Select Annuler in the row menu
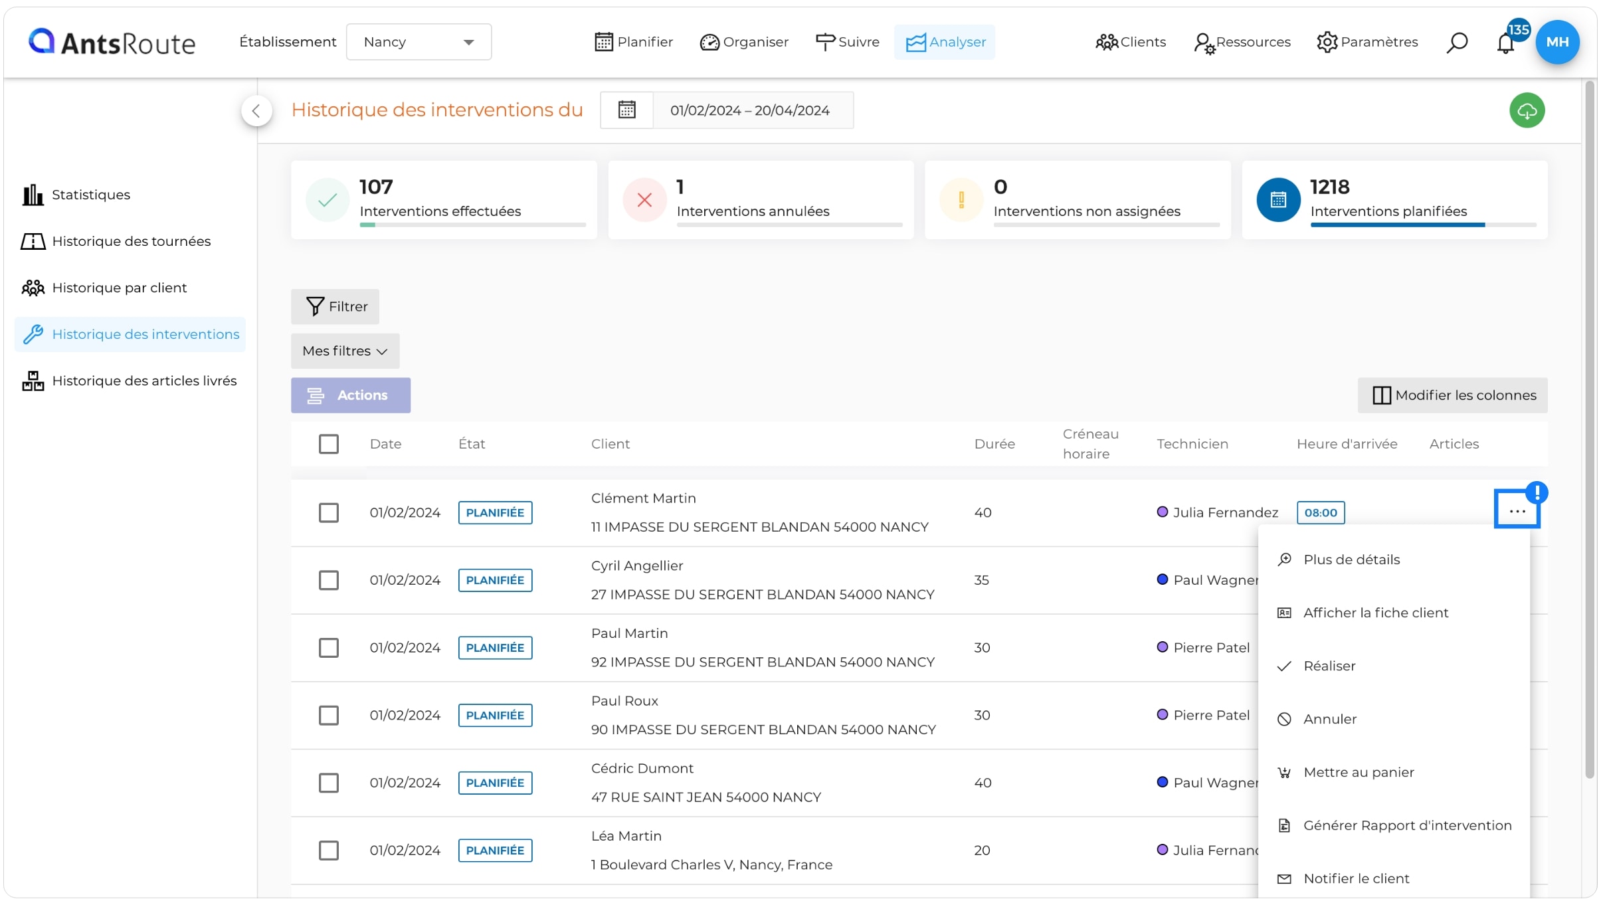The width and height of the screenshot is (1601, 907). point(1394,719)
